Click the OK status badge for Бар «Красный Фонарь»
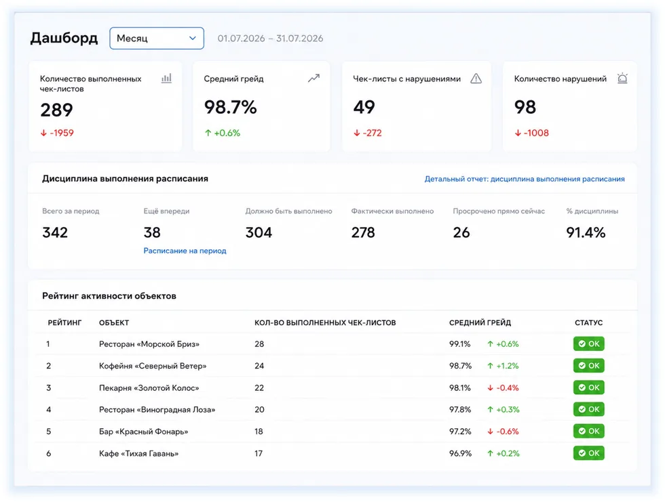The height and width of the screenshot is (502, 665). pos(589,432)
